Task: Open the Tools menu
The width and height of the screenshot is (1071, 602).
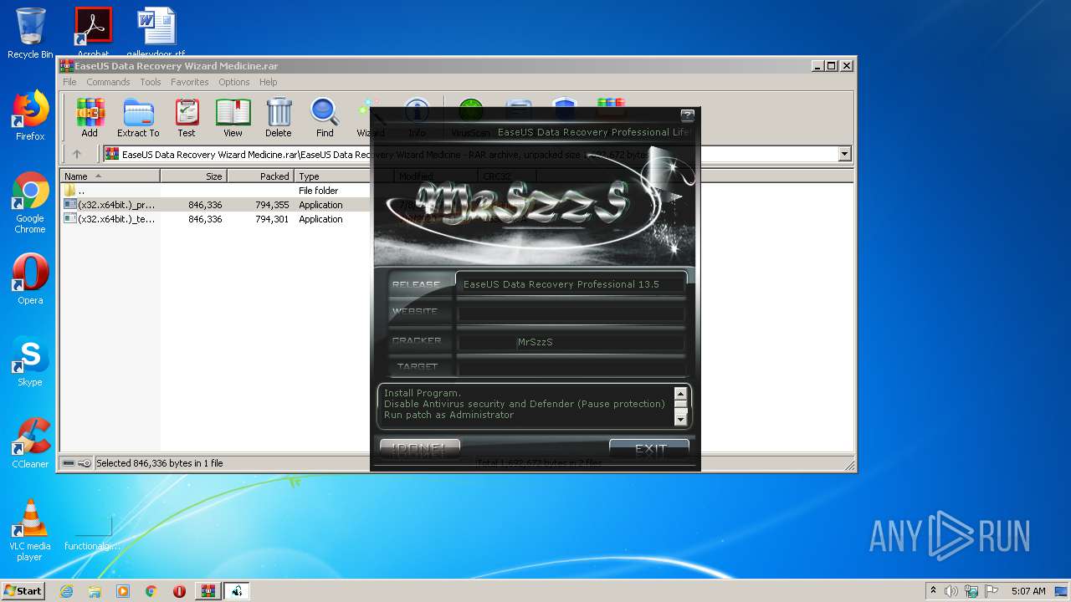Action: pos(151,82)
